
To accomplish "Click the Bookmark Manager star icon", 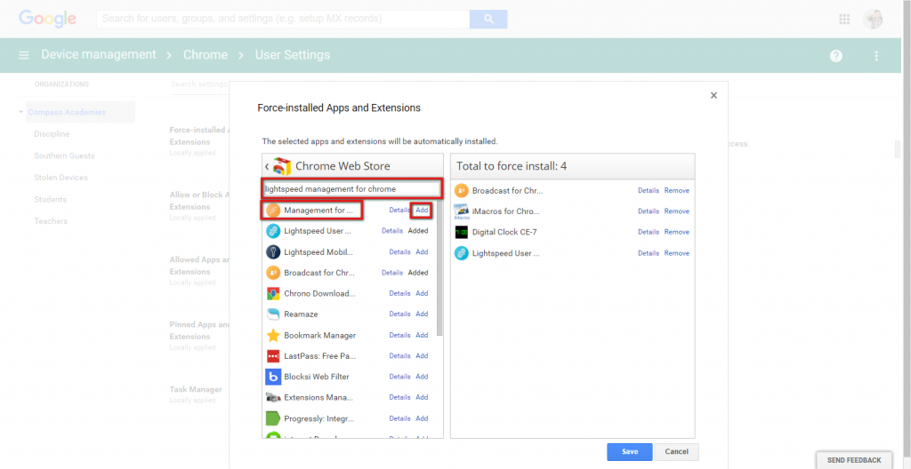I will pyautogui.click(x=273, y=336).
